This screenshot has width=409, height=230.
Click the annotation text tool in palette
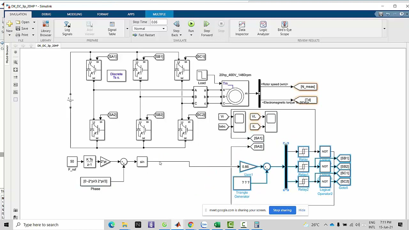[16, 85]
